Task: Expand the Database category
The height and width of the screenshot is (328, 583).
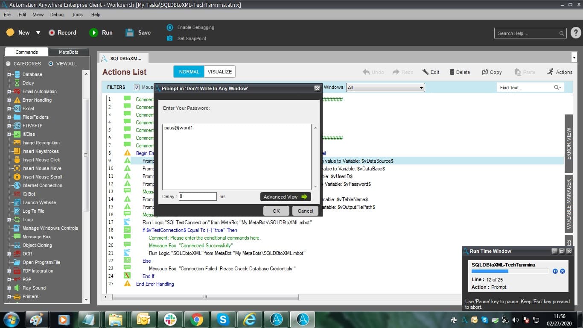Action: pos(9,74)
